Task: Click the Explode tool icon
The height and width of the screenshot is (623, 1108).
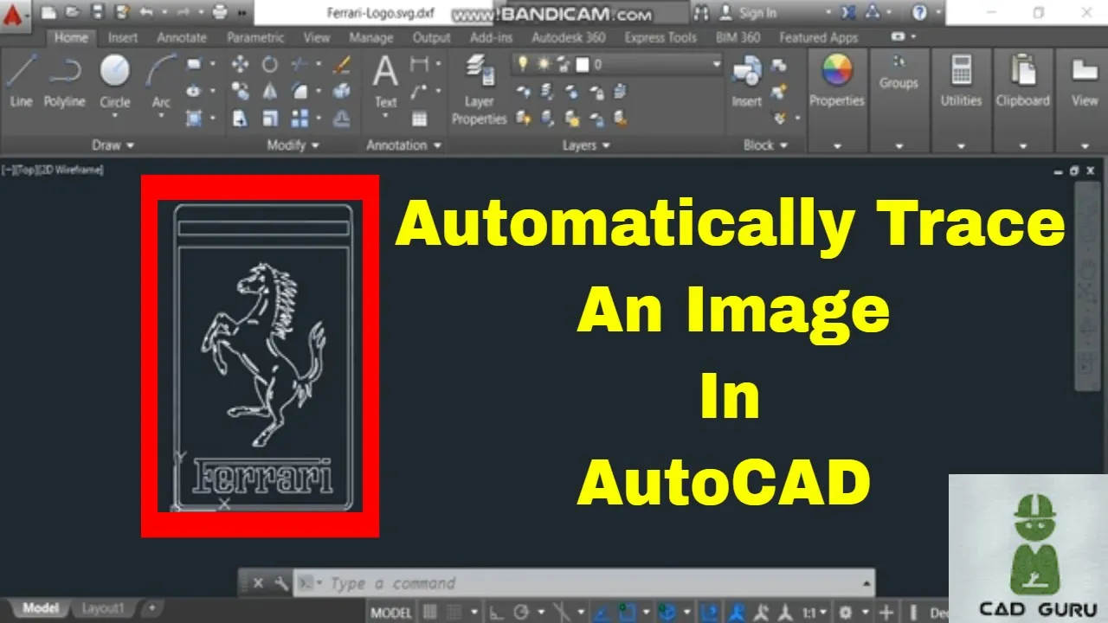Action: [x=342, y=91]
